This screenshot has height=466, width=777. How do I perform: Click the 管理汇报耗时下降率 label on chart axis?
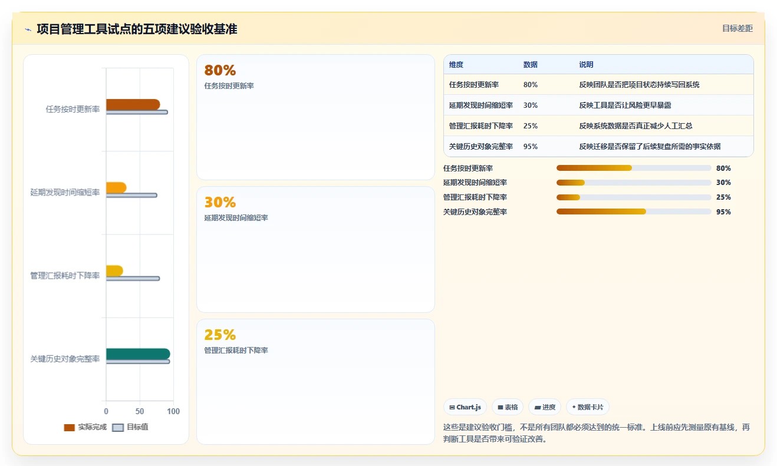click(65, 276)
